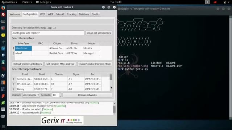Open the green leaf dock icon
Screen dimensions: 232x130
click(x=3, y=103)
